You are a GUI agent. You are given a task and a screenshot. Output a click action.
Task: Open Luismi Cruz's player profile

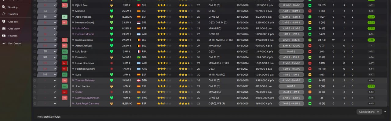[82, 28]
